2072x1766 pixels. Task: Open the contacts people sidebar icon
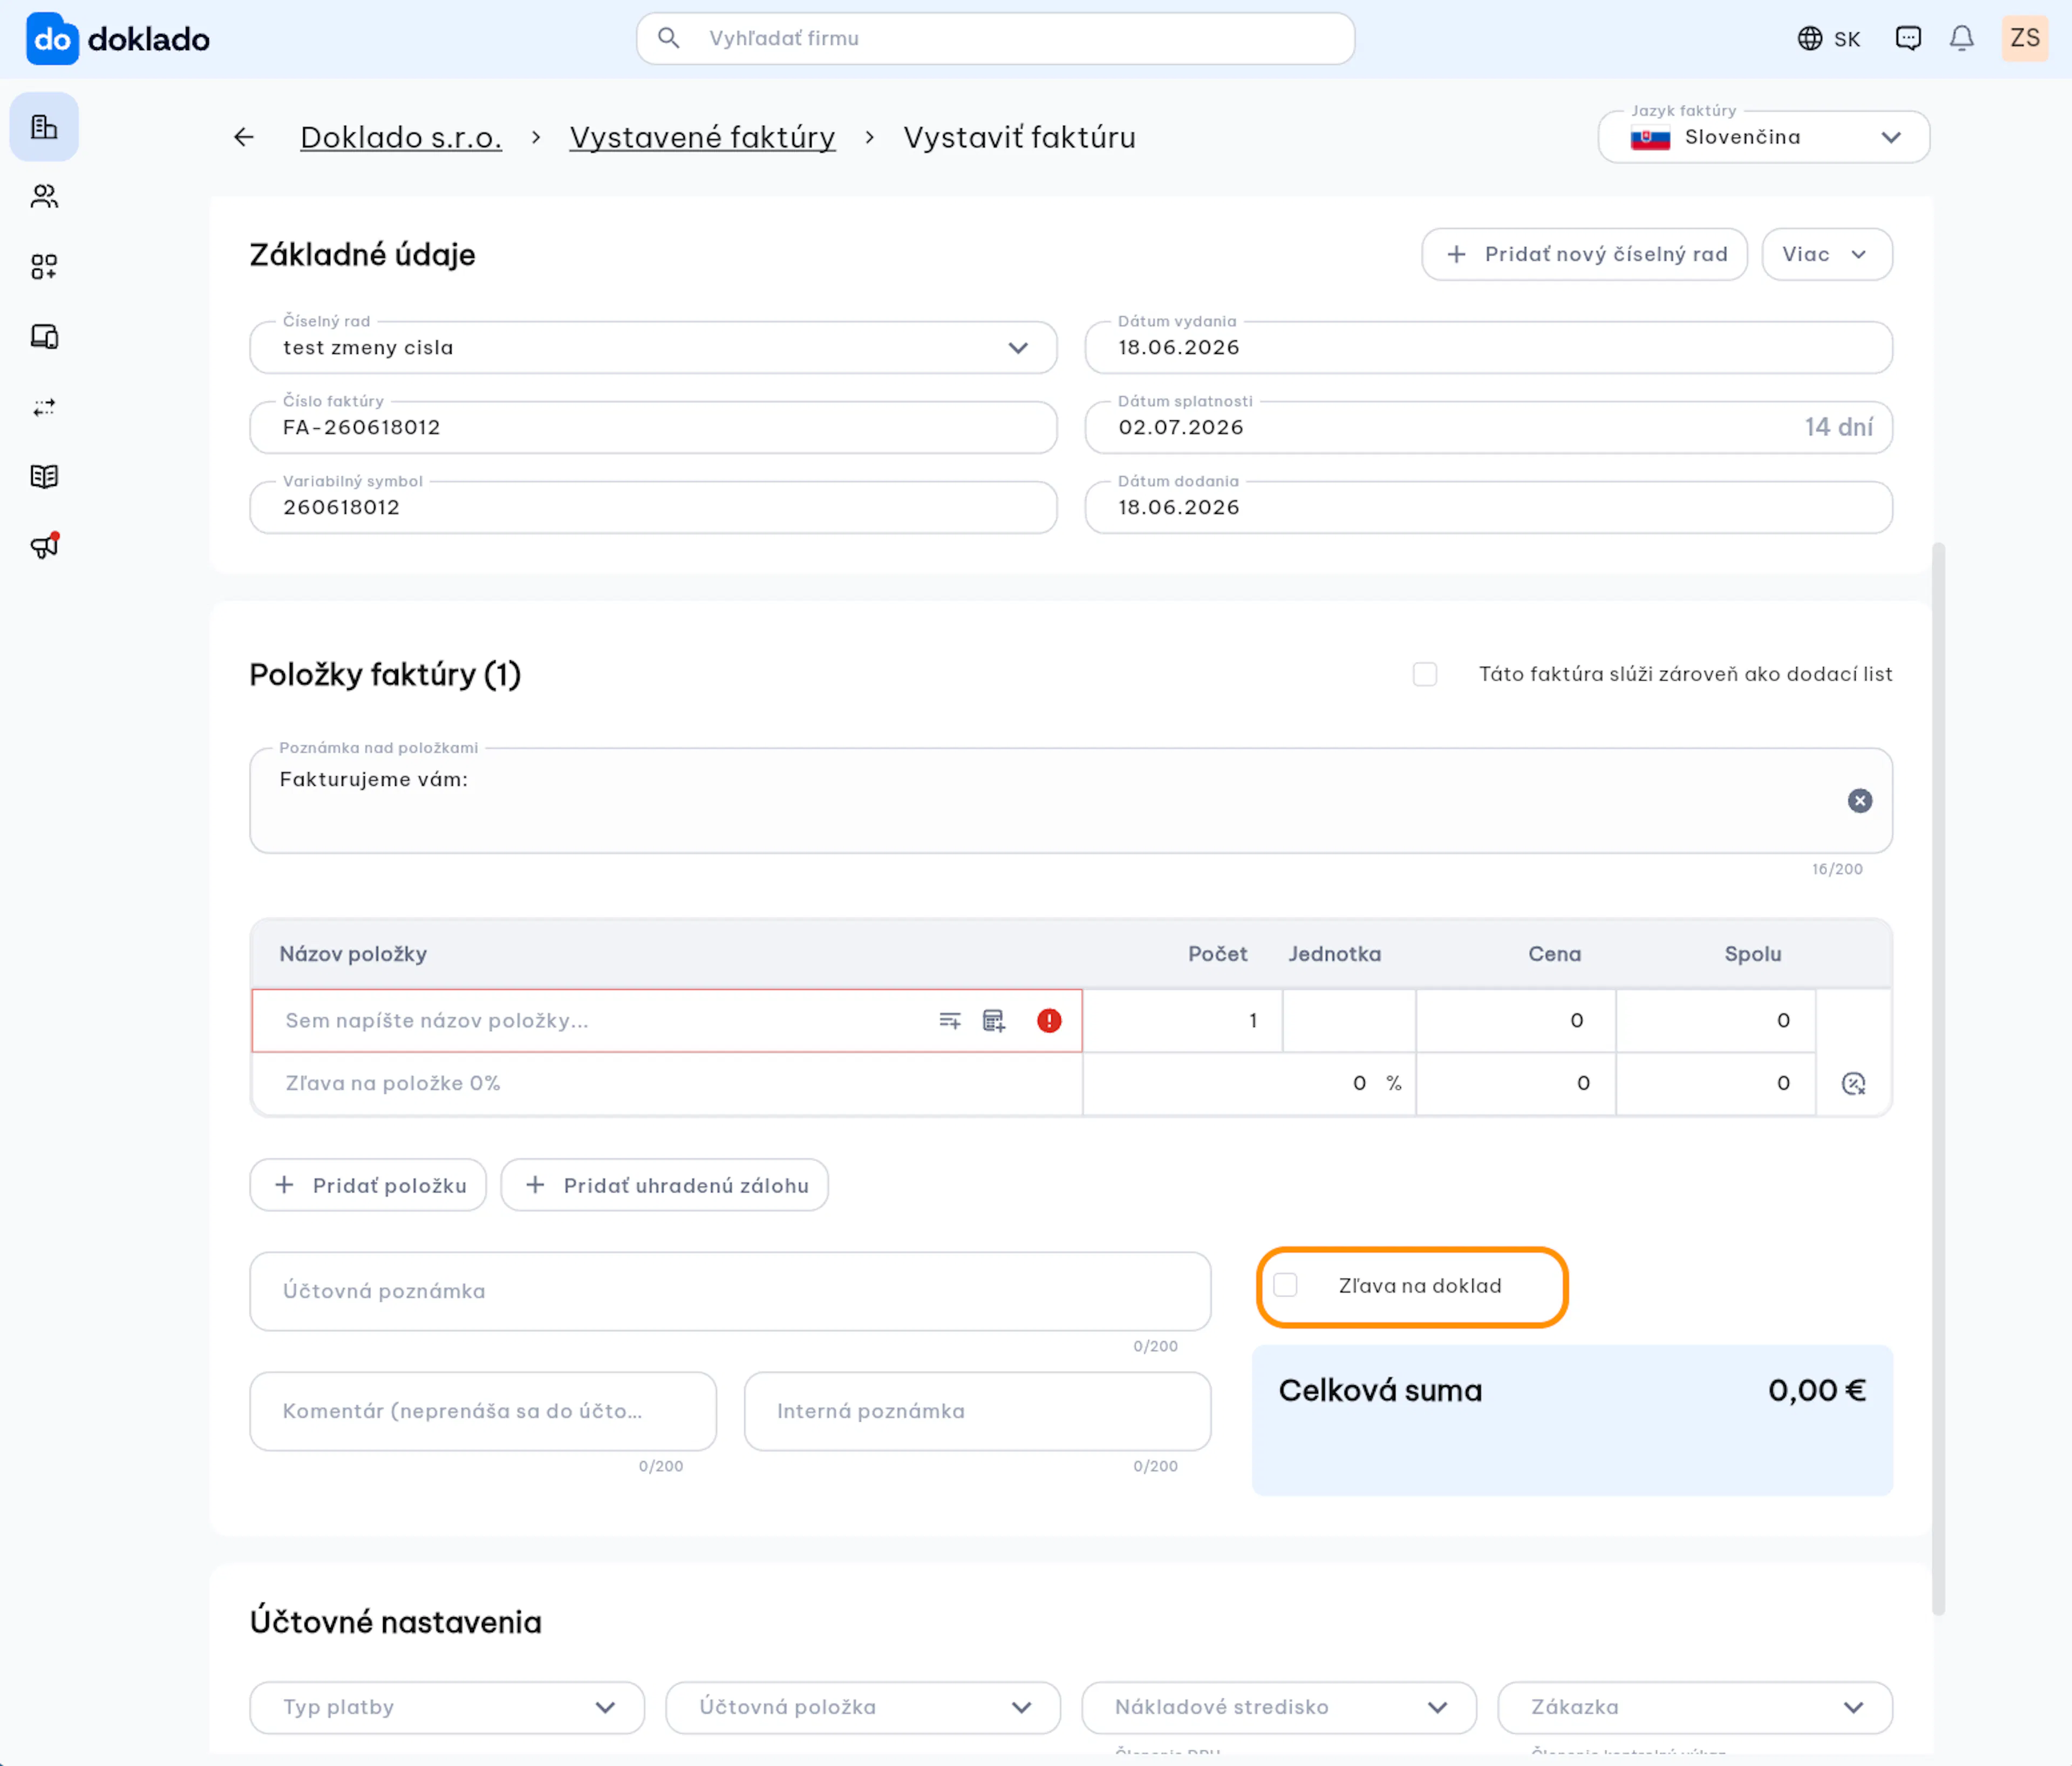(x=44, y=197)
